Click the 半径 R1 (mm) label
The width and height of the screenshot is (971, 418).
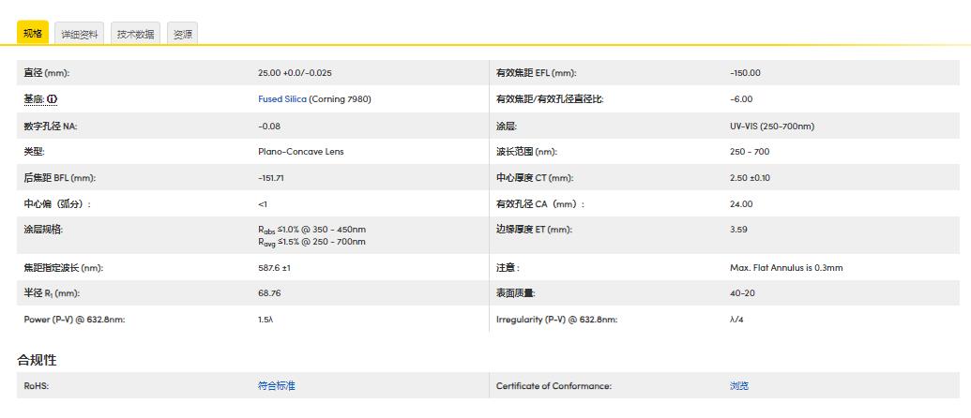52,293
